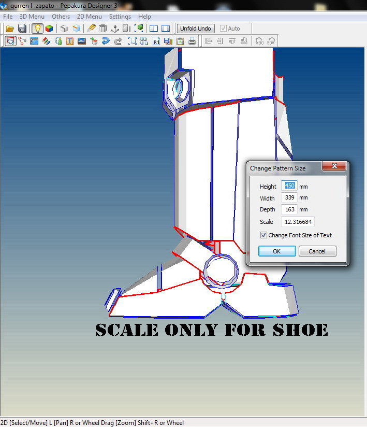Click the gray curved redo arrow
Viewport: 367px width, 427px height.
[118, 41]
